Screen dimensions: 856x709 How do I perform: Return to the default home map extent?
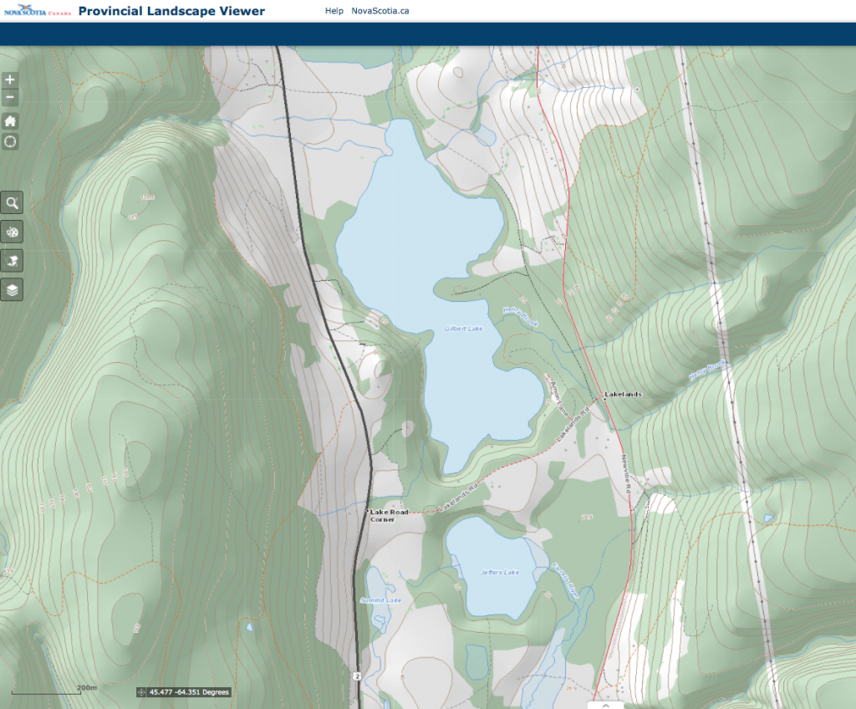click(10, 121)
